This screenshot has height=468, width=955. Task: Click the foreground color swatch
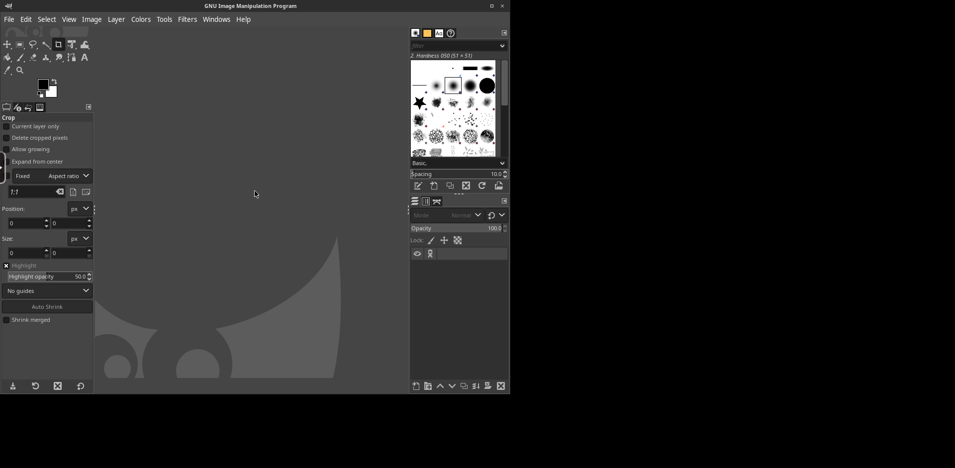[x=43, y=84]
